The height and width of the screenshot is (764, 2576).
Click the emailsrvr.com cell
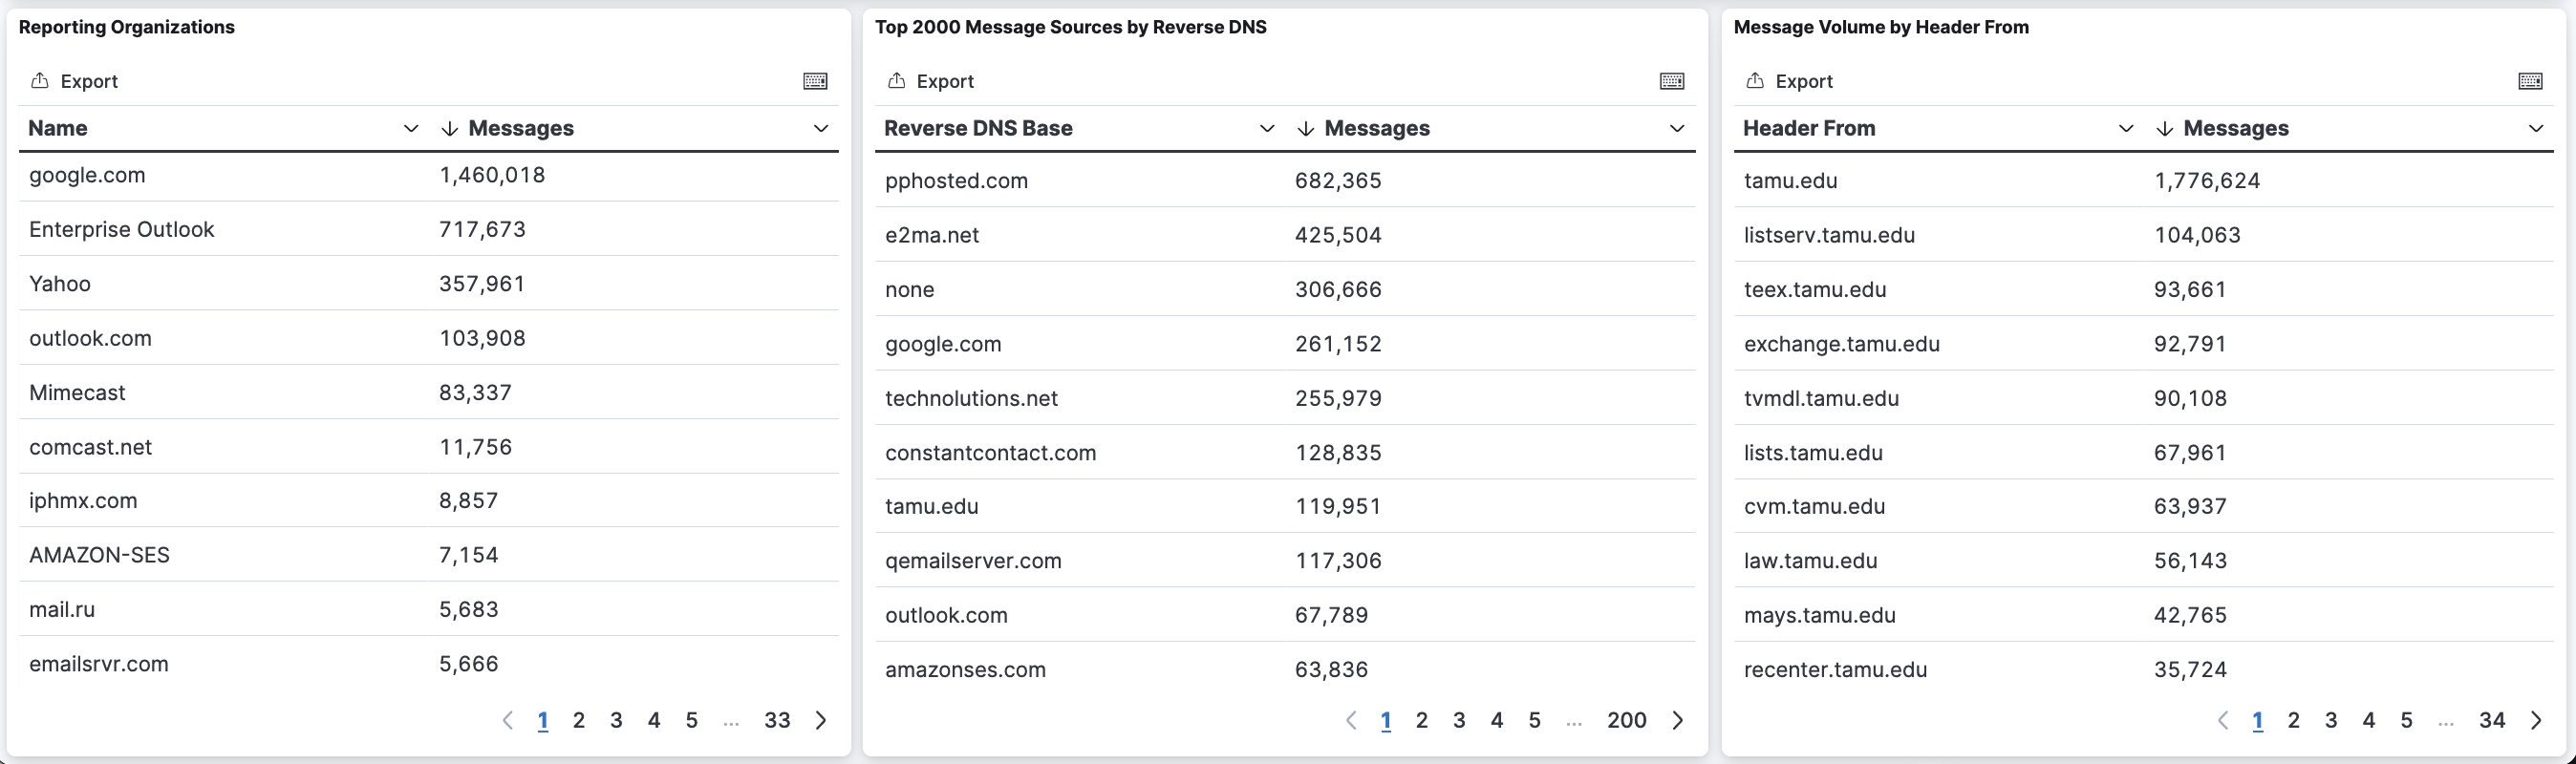[99, 664]
